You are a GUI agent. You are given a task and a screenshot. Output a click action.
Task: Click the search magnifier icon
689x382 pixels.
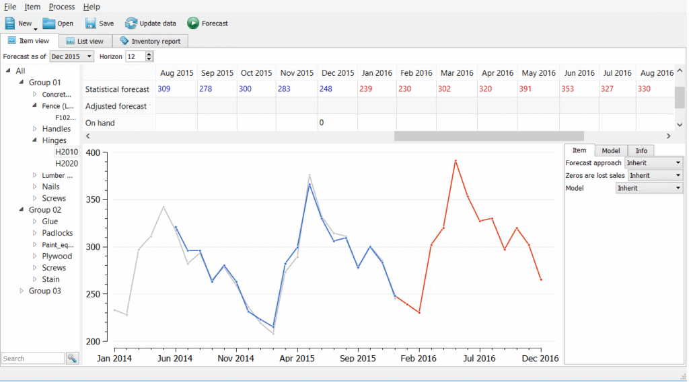point(72,359)
